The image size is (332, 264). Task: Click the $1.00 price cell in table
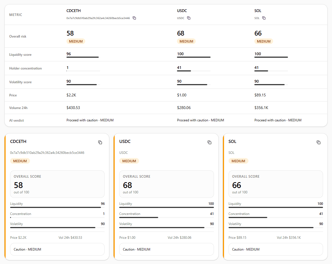coord(182,95)
